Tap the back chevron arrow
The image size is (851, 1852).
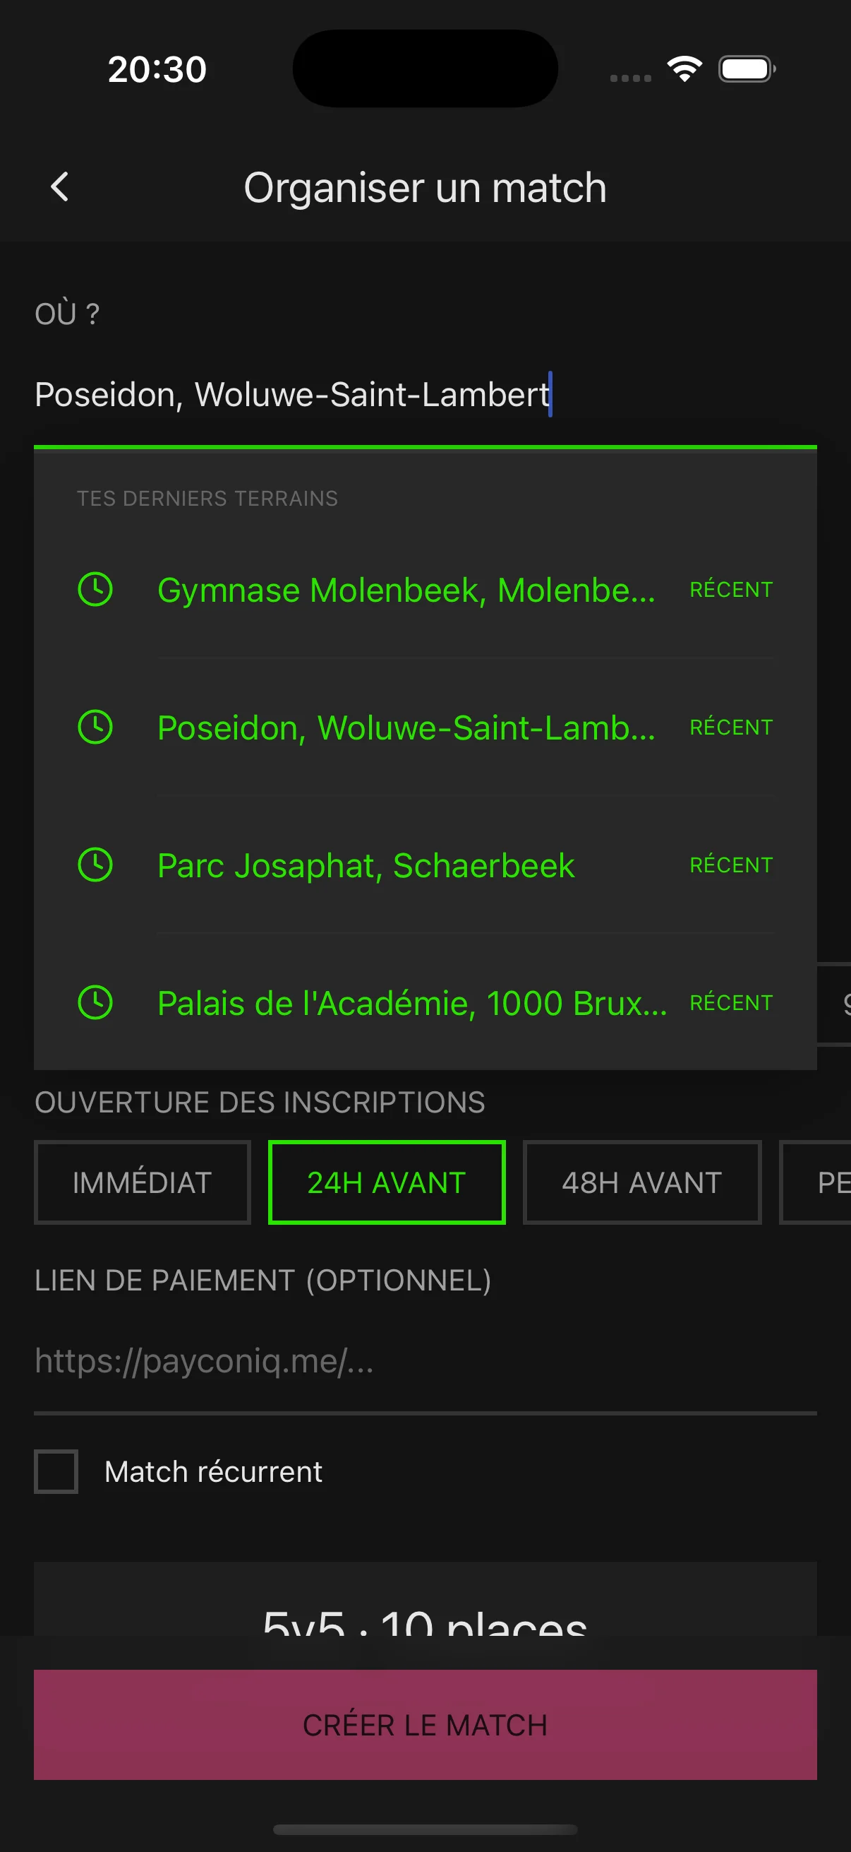pyautogui.click(x=59, y=187)
